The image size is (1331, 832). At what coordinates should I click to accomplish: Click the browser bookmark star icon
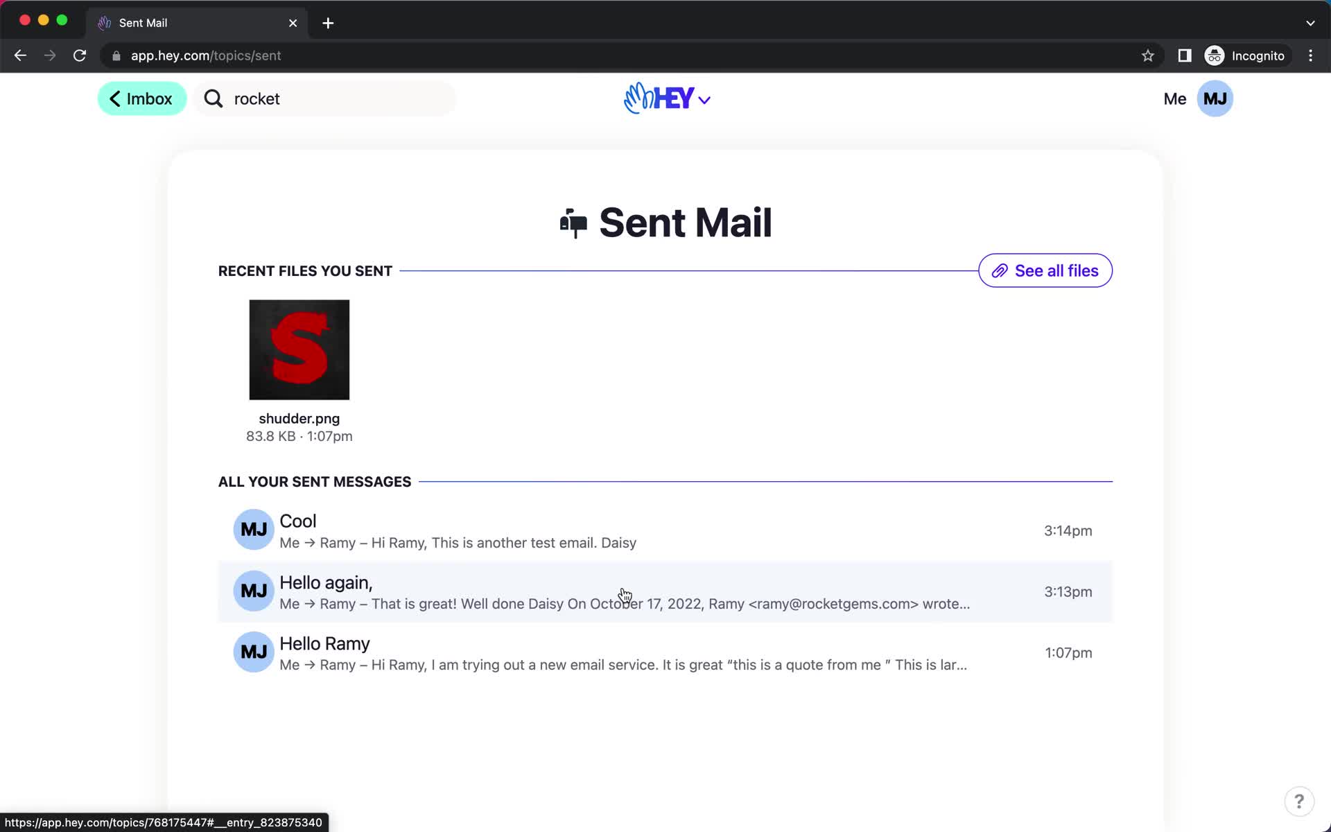1147,55
